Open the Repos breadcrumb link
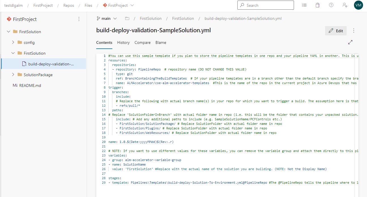Viewport: 367px width, 197px height. [x=68, y=5]
